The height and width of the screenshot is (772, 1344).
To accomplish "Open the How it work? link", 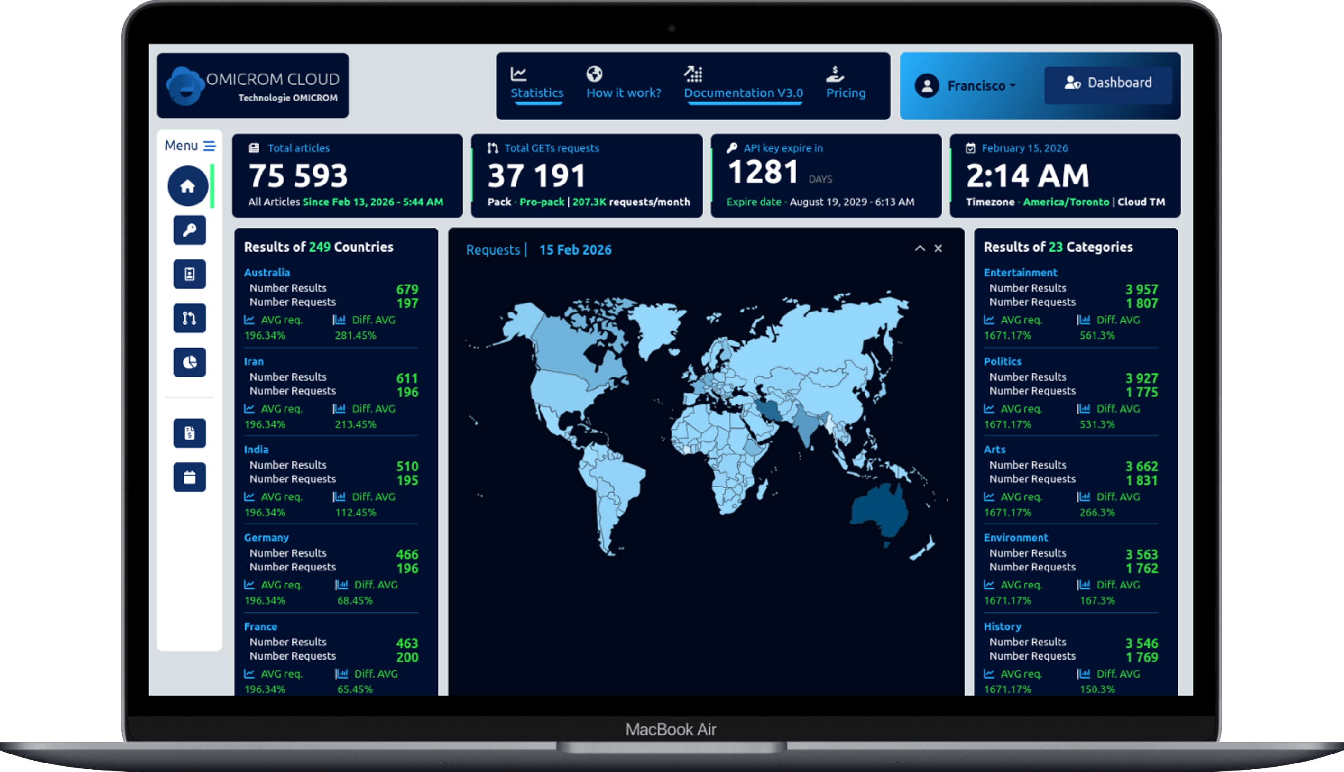I will pos(624,92).
